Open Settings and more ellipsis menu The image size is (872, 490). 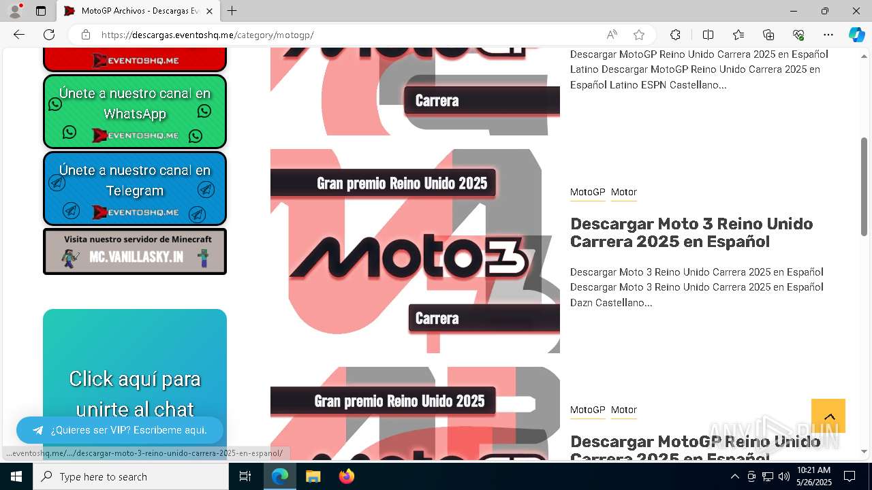pos(828,35)
